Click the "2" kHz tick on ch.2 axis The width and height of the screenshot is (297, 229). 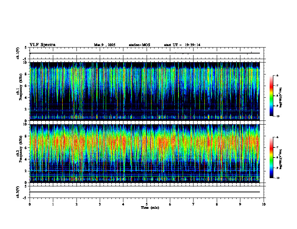tap(26, 171)
